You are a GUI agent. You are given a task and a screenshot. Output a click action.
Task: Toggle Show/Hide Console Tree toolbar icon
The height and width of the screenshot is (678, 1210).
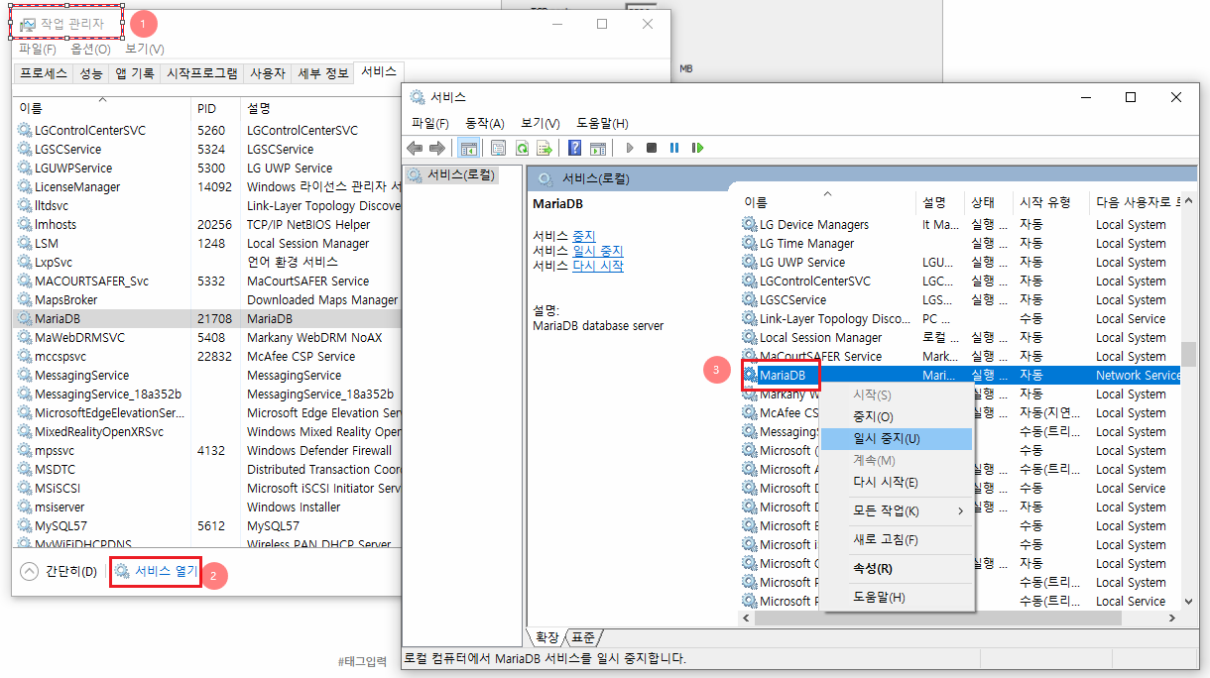(469, 148)
